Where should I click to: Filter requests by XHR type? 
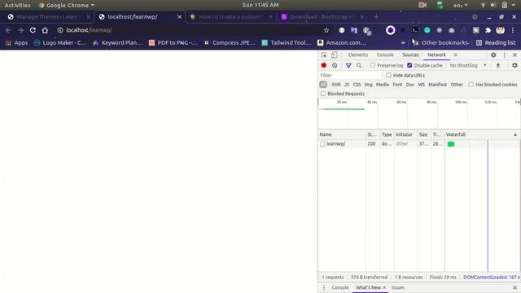click(x=336, y=85)
